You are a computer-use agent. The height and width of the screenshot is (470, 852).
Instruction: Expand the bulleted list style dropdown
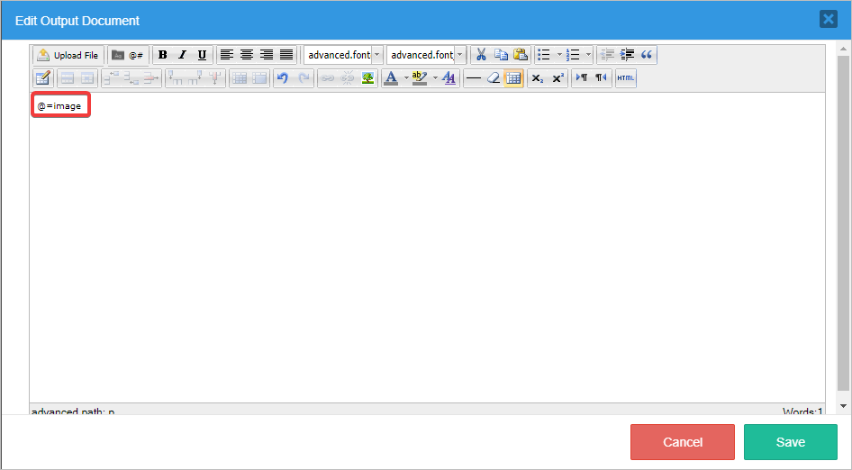(x=559, y=55)
